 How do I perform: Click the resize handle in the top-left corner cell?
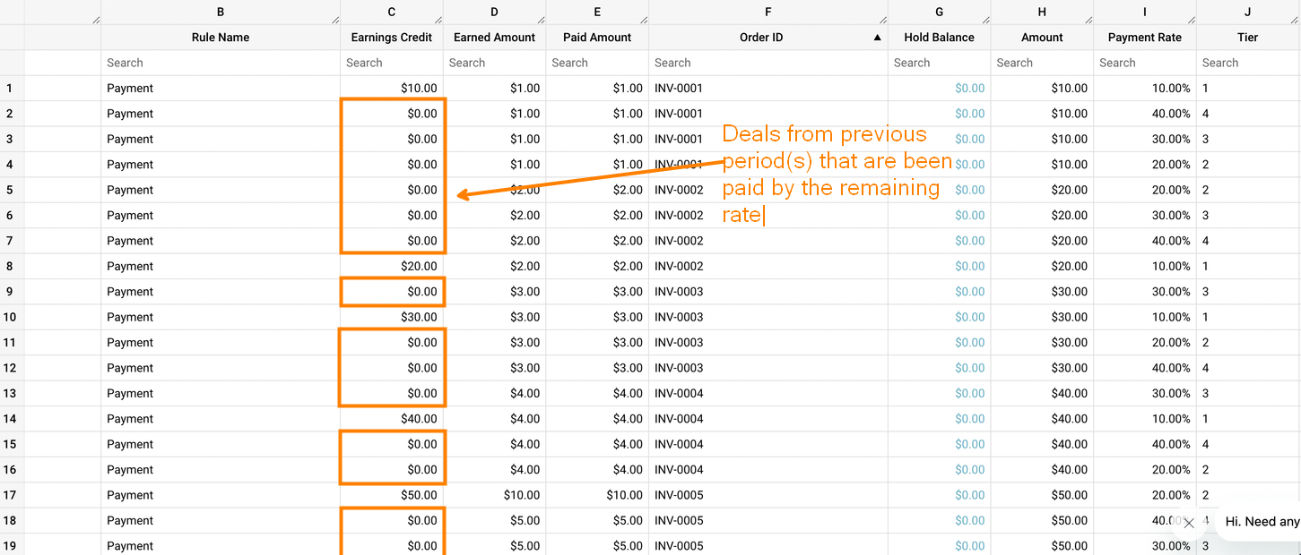pos(95,20)
